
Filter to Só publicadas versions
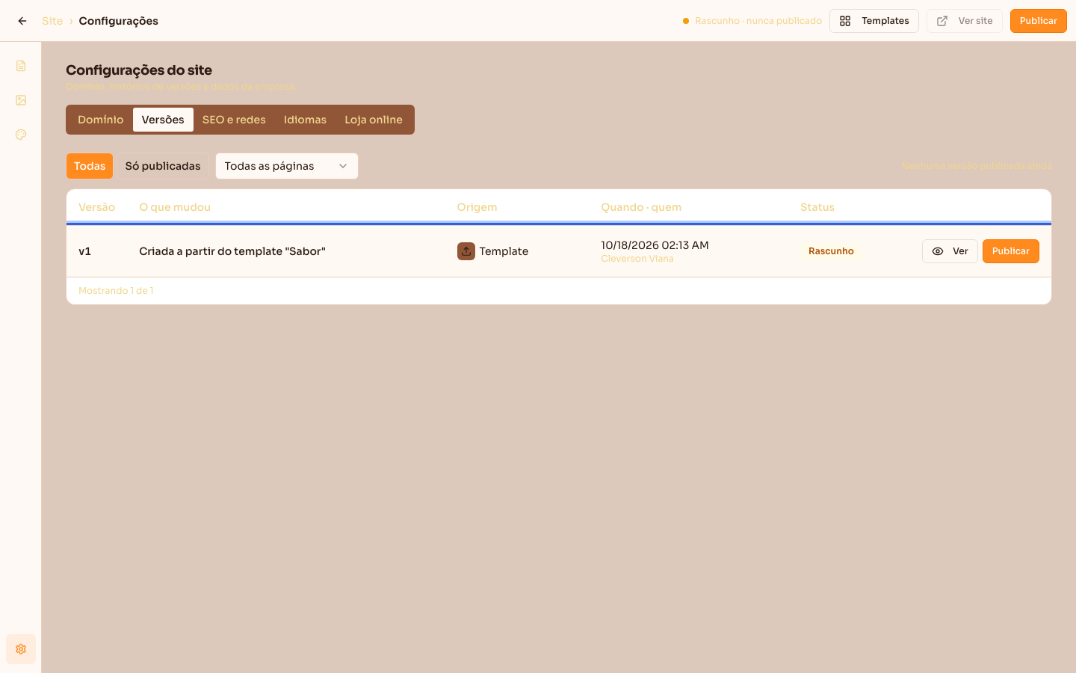[163, 166]
